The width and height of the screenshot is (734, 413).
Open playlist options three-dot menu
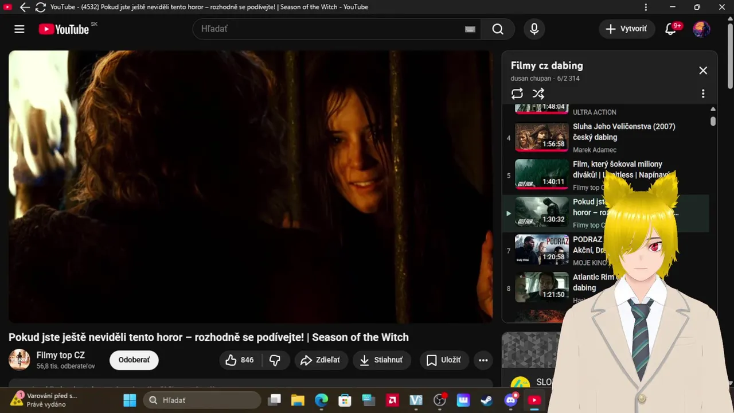pyautogui.click(x=703, y=93)
